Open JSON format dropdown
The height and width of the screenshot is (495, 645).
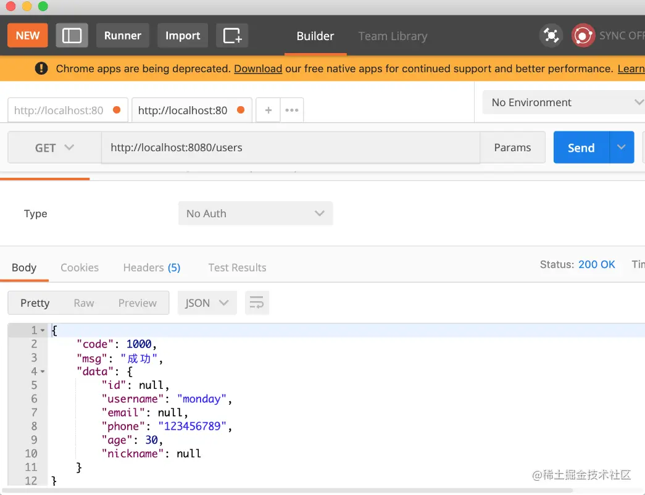(x=207, y=303)
